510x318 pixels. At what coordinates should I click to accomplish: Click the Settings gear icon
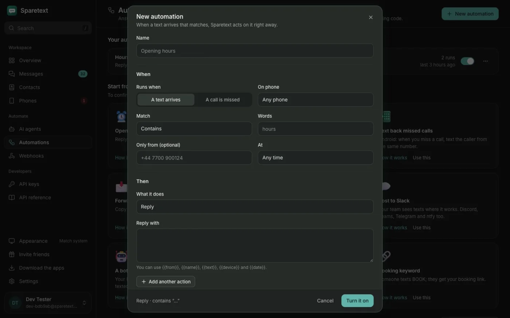(12, 281)
